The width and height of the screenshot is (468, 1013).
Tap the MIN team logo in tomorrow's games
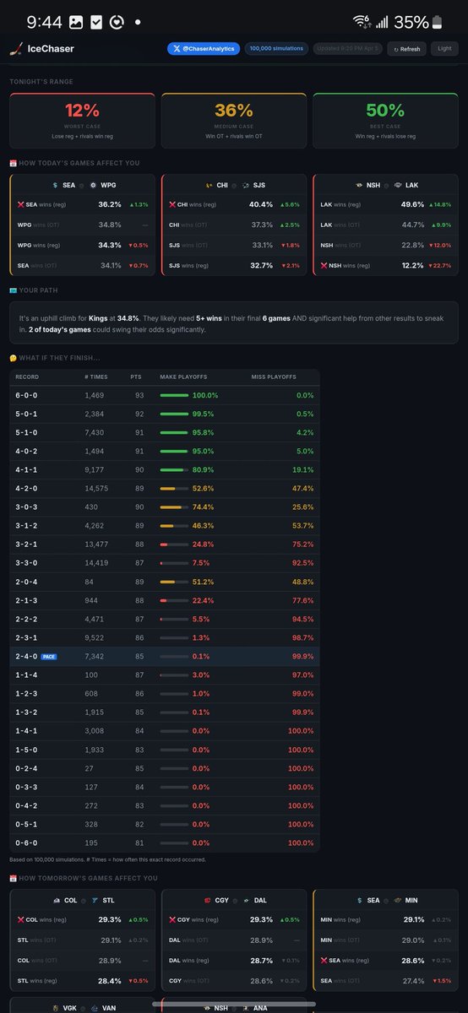pos(396,901)
